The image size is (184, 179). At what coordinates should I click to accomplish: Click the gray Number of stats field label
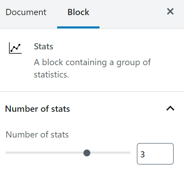point(37,134)
